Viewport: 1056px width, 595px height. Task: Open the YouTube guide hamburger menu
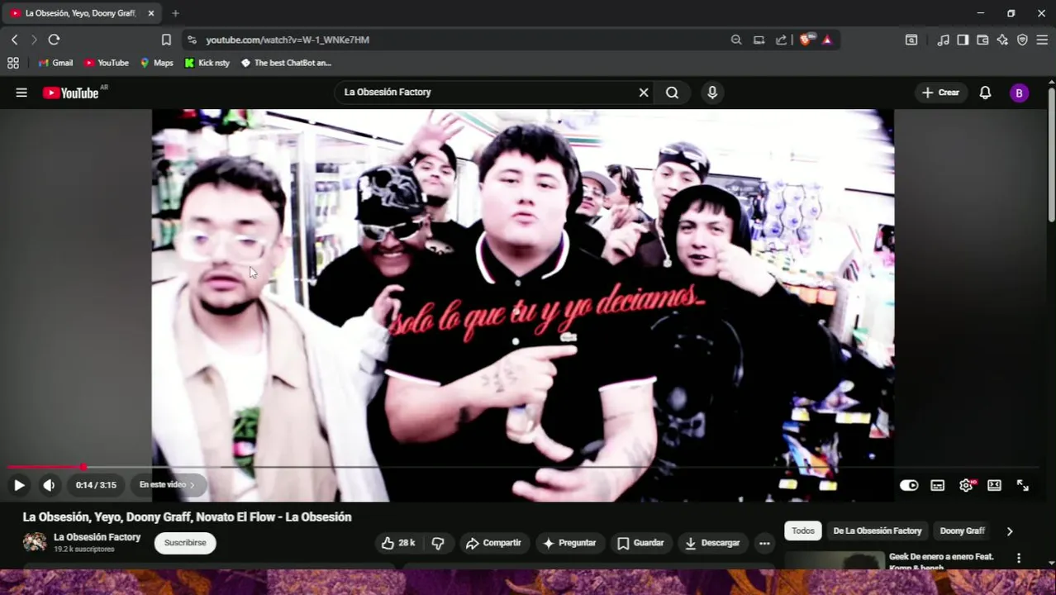(21, 93)
